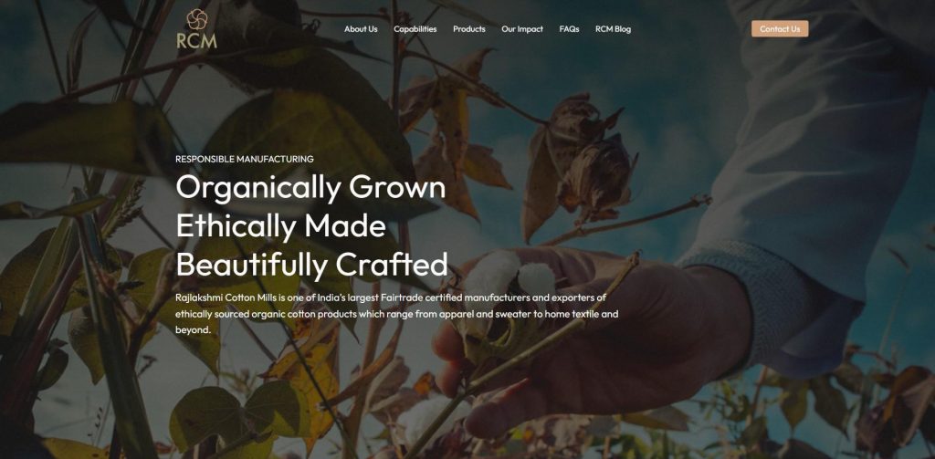935x459 pixels.
Task: Click the Contact Us button
Action: [x=780, y=28]
